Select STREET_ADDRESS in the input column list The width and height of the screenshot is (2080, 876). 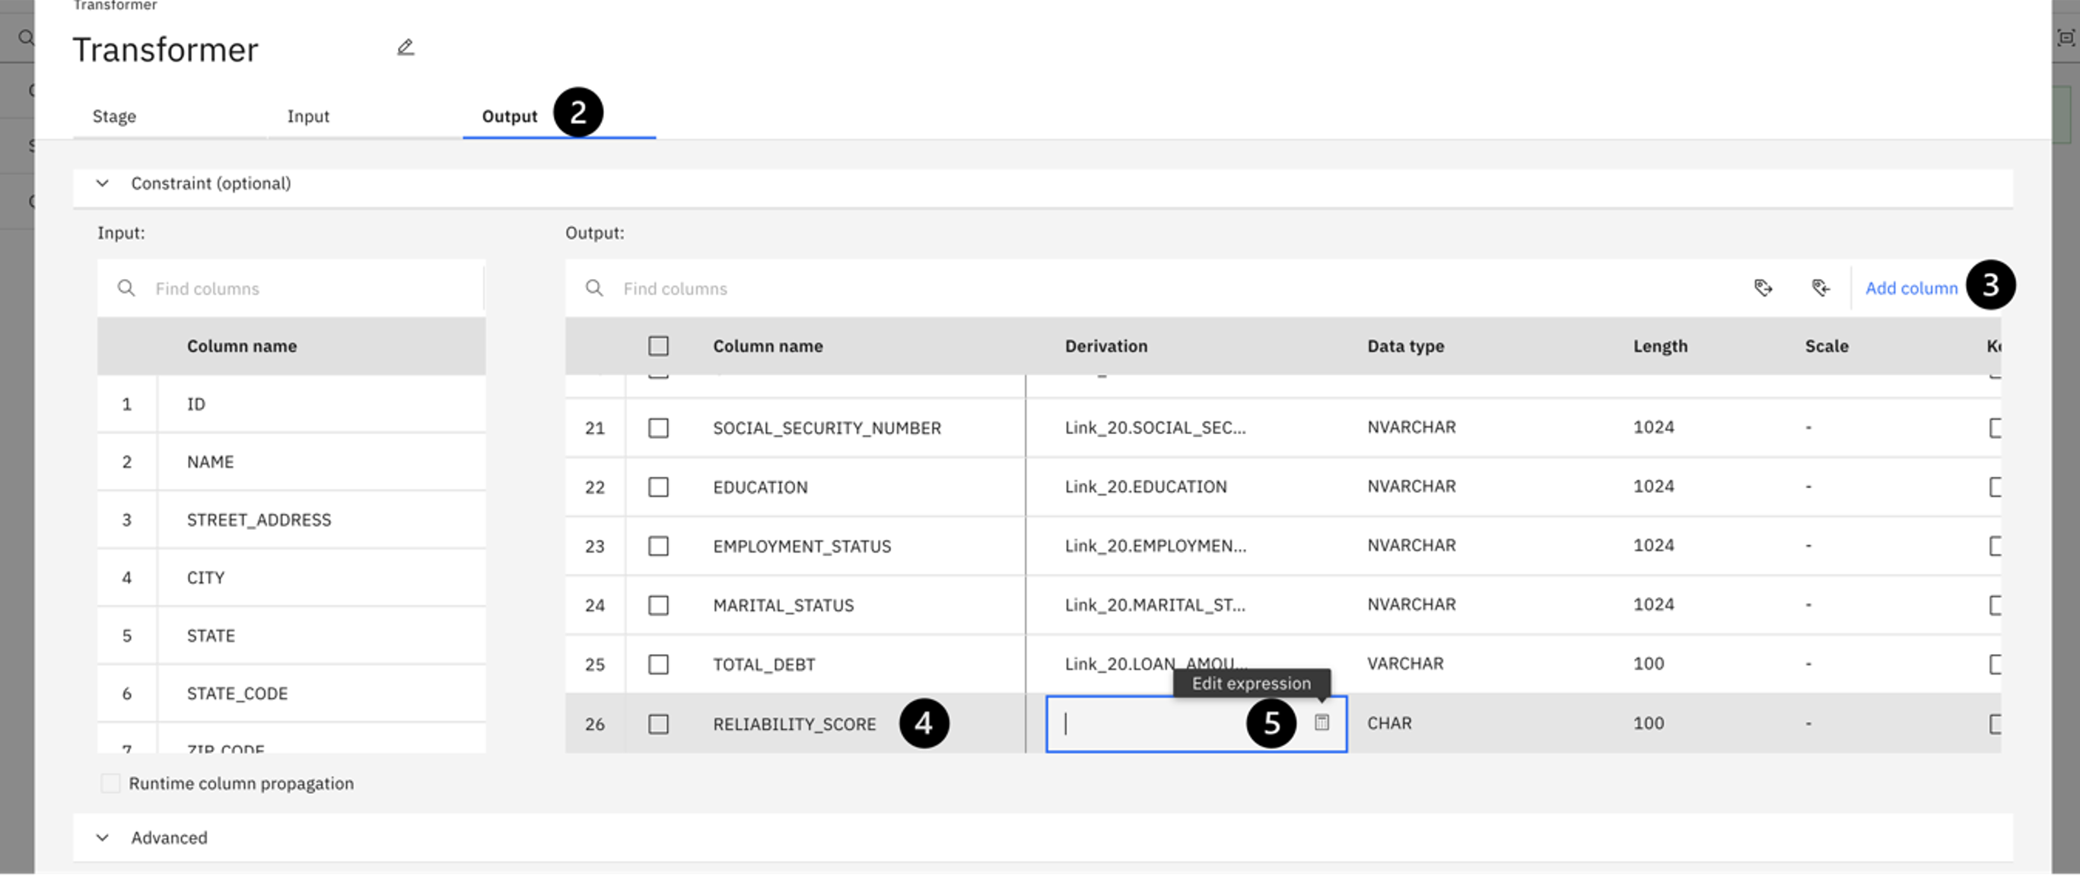(259, 520)
